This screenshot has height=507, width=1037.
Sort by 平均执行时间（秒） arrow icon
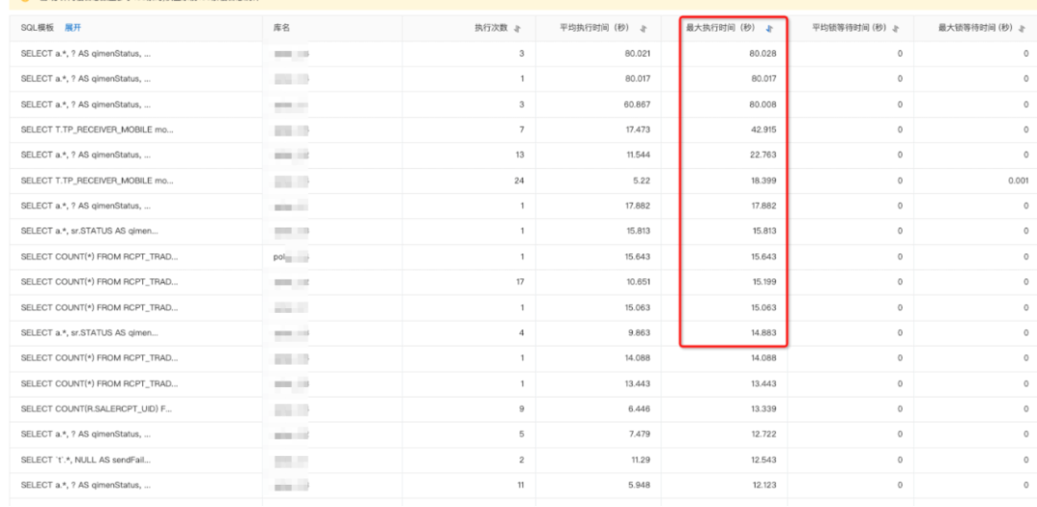coord(643,29)
